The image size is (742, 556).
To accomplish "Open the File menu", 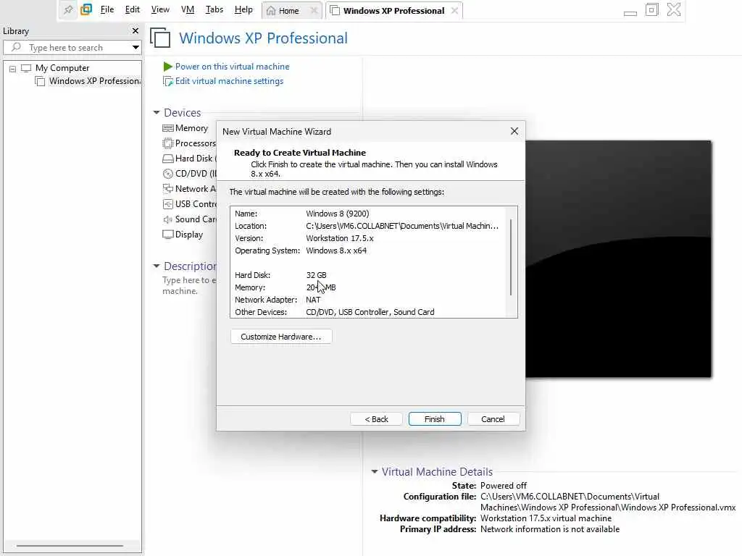I will 107,9.
